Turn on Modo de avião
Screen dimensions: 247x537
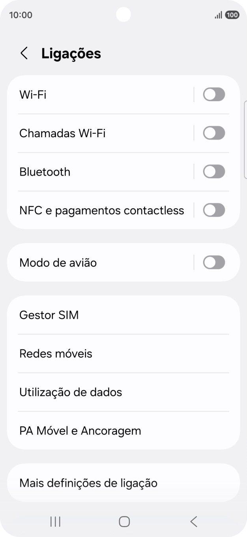click(x=214, y=262)
